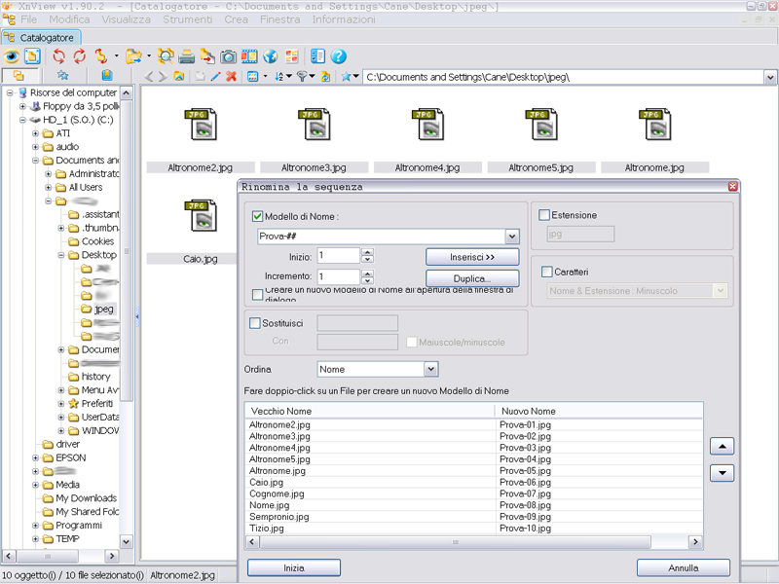Click the Inizia button
The width and height of the screenshot is (779, 584).
click(x=294, y=567)
